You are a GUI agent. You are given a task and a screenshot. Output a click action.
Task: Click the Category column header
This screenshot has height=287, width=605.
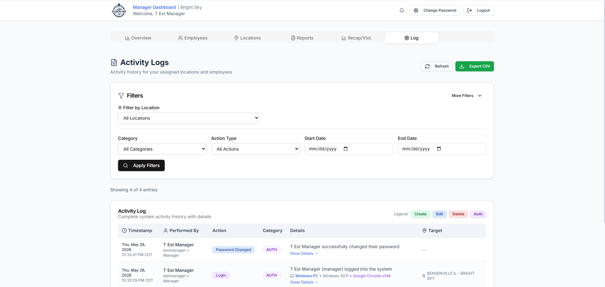coord(273,230)
